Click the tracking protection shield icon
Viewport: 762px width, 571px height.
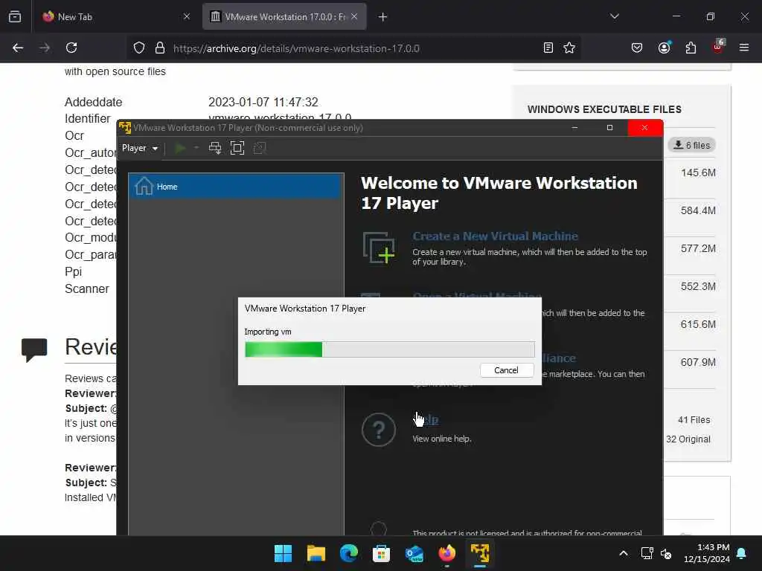(x=139, y=48)
